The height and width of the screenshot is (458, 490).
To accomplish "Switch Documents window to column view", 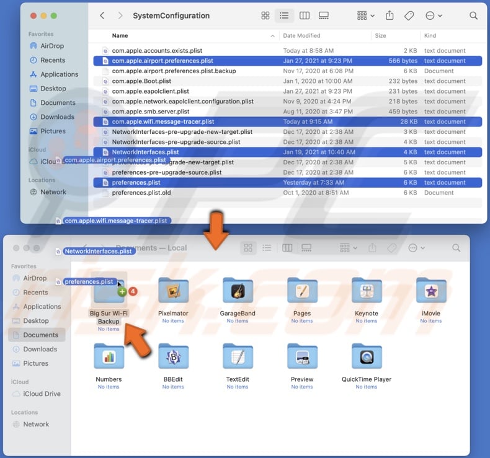I will tap(287, 248).
